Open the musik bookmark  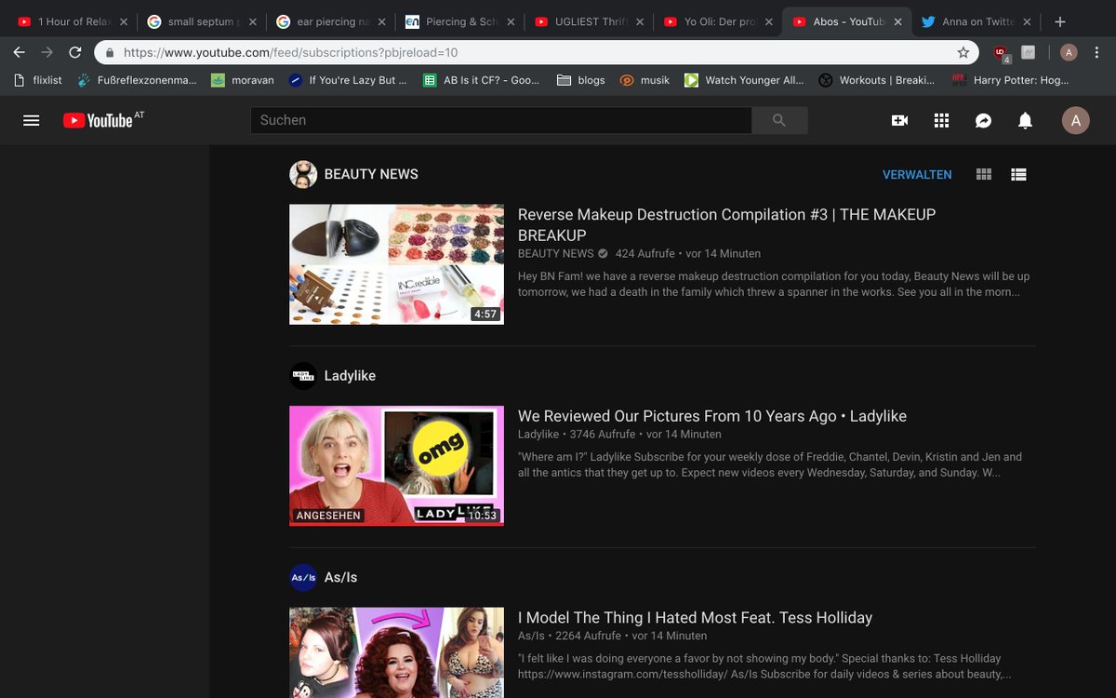pyautogui.click(x=644, y=80)
